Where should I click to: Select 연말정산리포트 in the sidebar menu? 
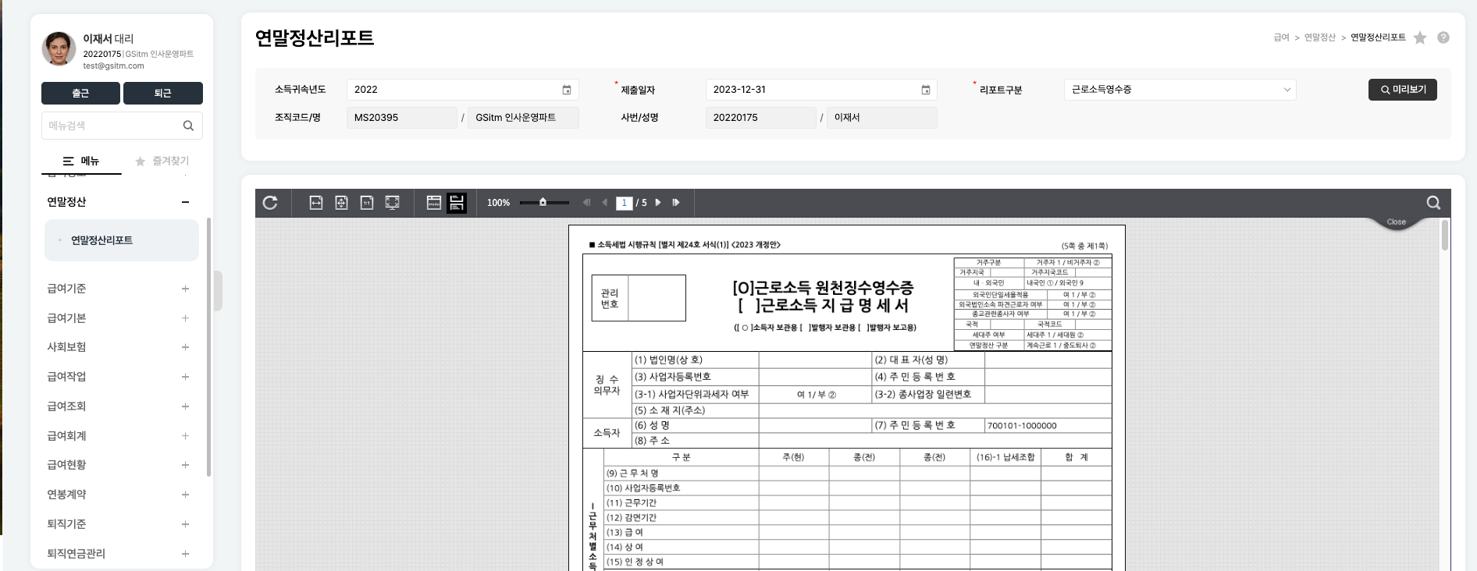(102, 240)
